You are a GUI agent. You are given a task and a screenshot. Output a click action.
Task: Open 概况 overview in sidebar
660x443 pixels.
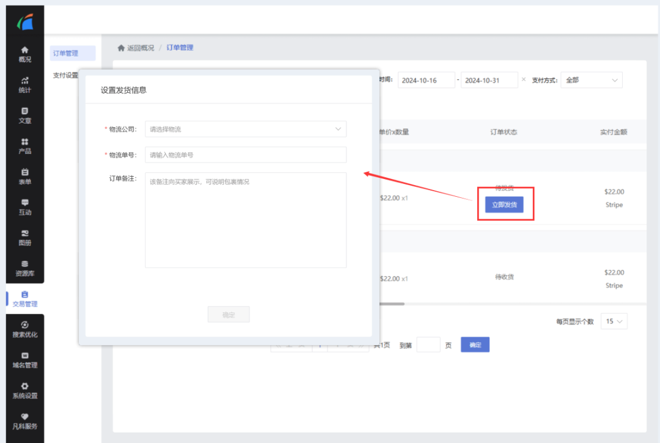24,54
